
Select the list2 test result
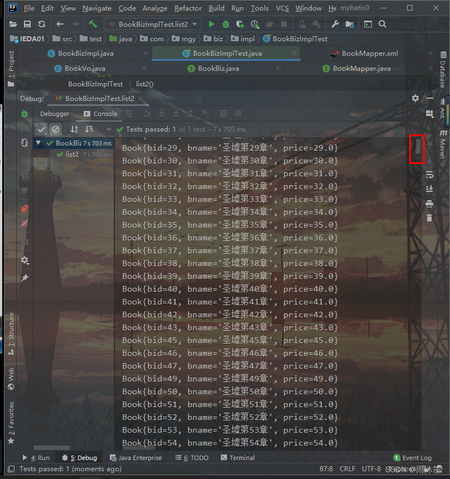[x=73, y=154]
